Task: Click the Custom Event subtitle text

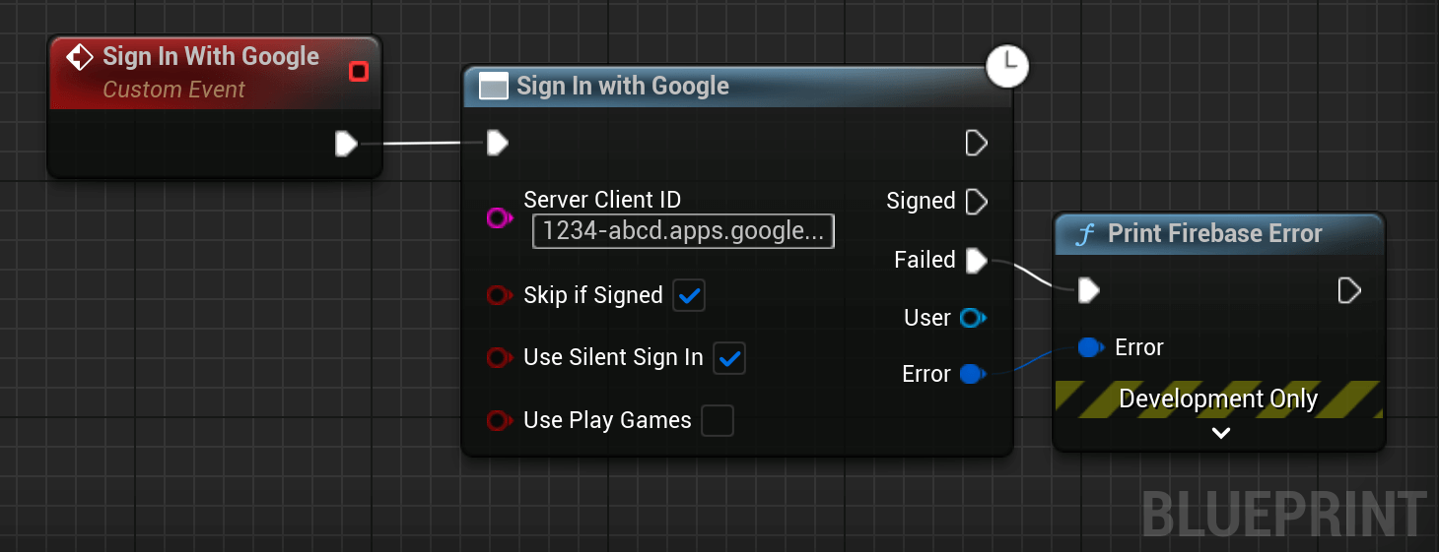Action: click(x=174, y=90)
